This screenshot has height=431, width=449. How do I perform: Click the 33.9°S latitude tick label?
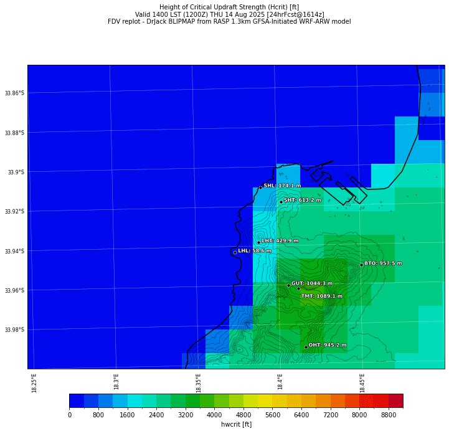click(x=16, y=172)
